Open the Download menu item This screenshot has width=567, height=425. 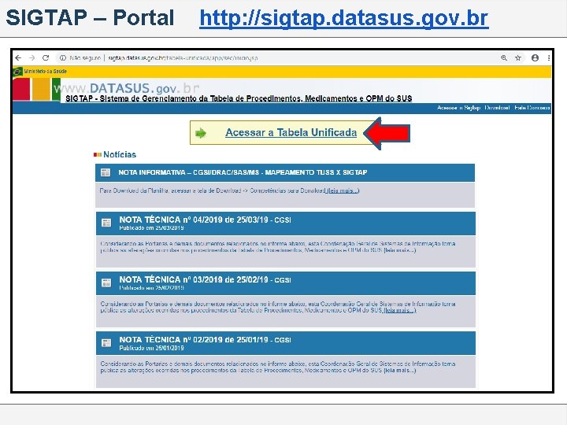click(497, 108)
